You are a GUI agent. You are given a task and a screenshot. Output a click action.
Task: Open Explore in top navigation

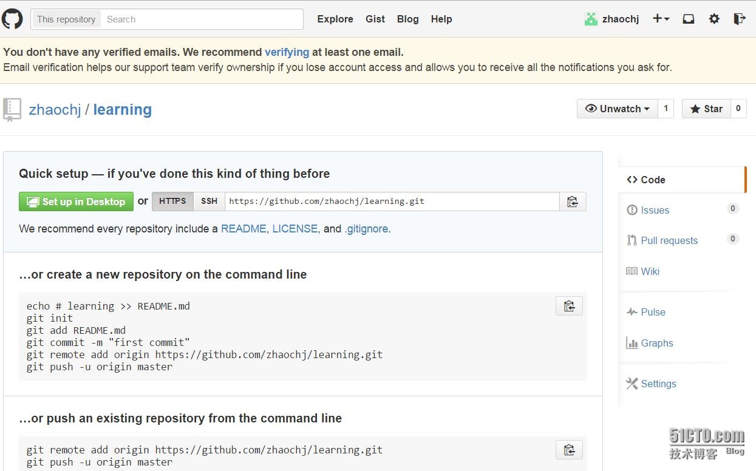pyautogui.click(x=335, y=19)
